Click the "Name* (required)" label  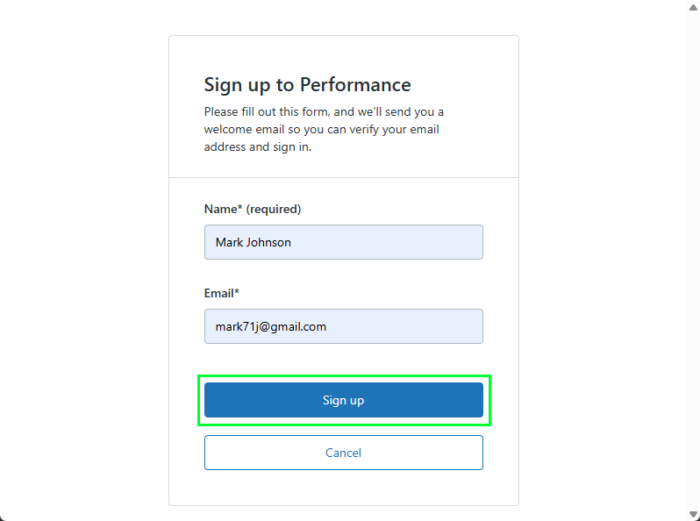[x=253, y=209]
